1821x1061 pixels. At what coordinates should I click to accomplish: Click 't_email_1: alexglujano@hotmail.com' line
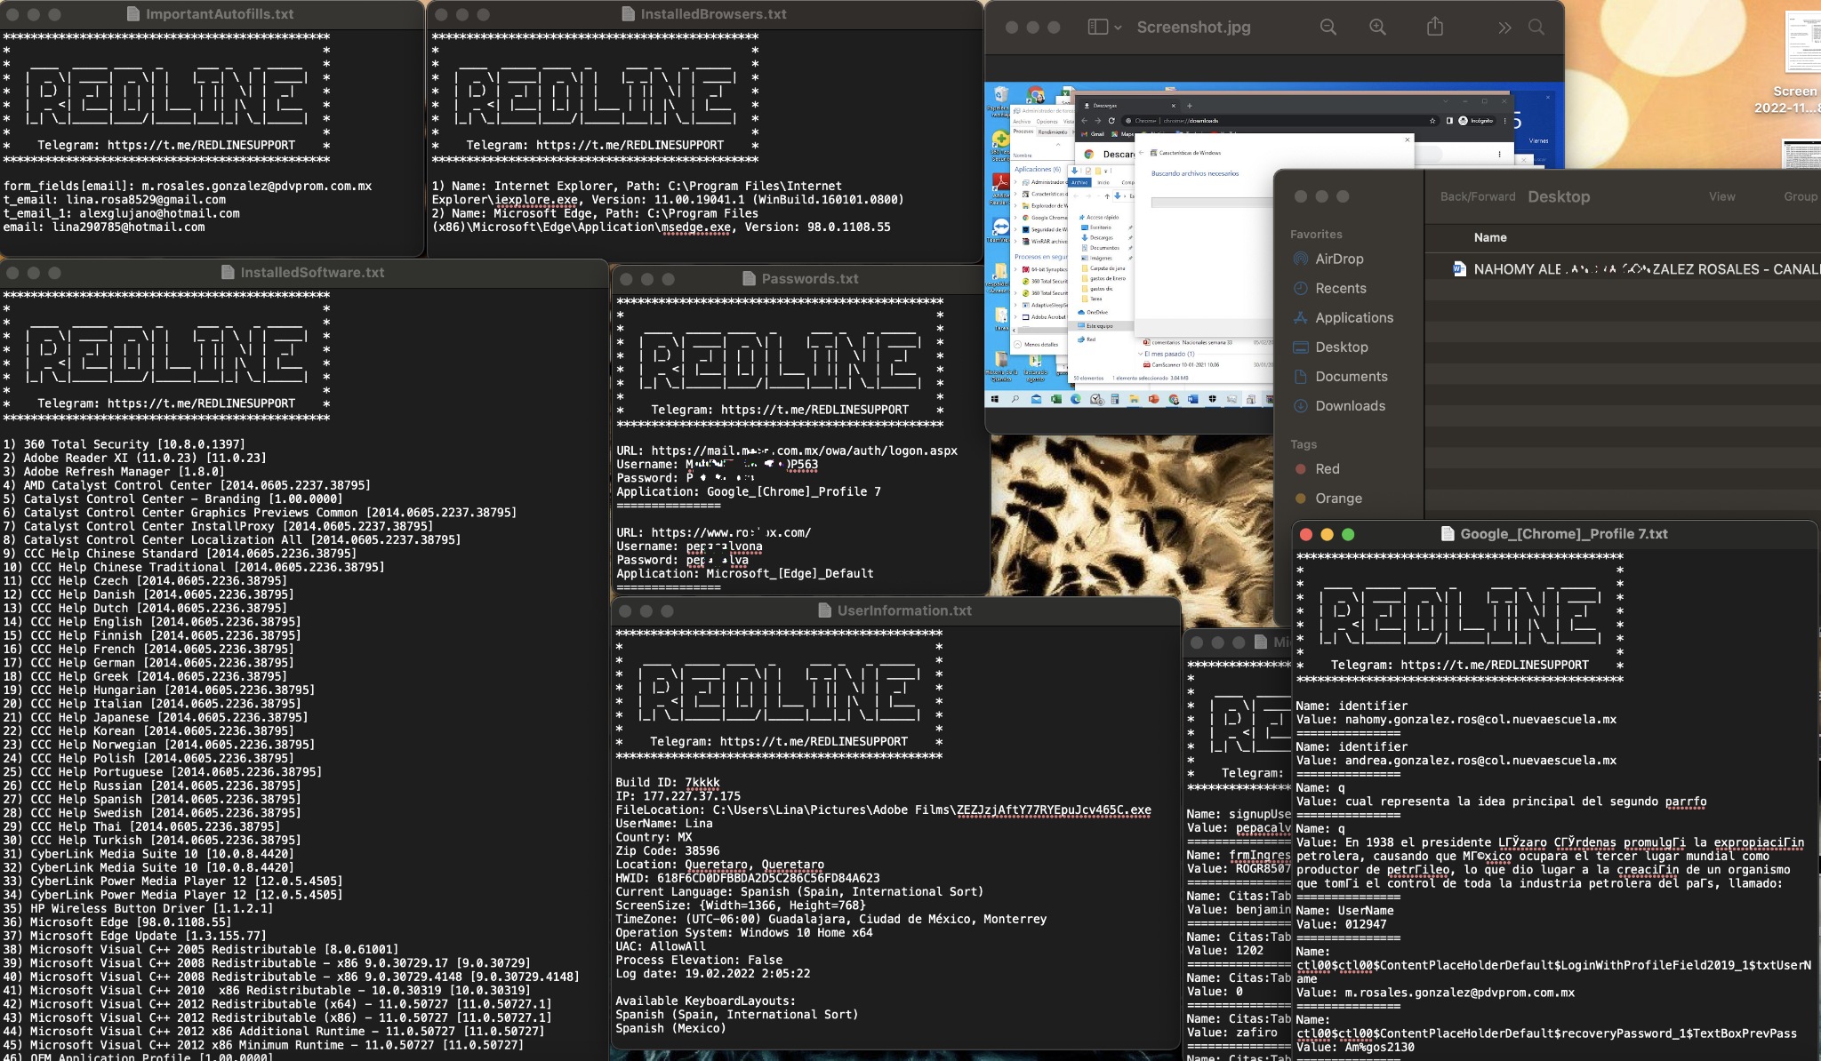pyautogui.click(x=122, y=213)
